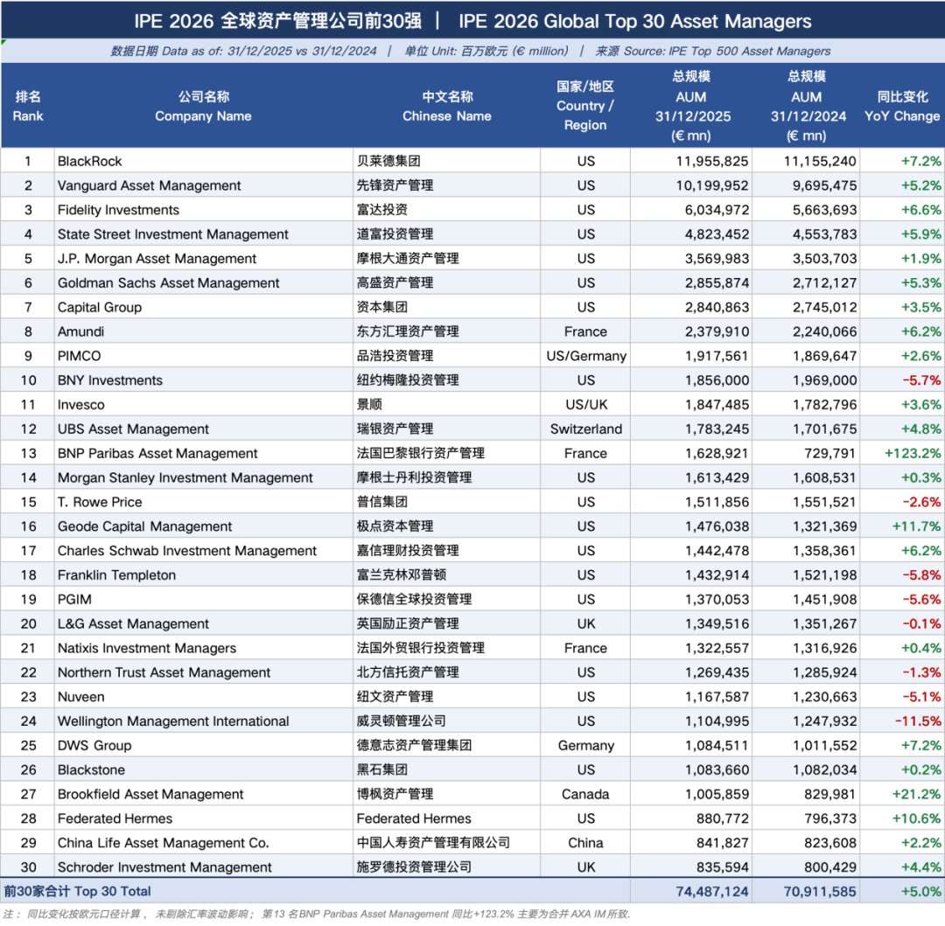Click the T. Rowe Price cell
Screen dimensions: 945x926
(x=204, y=502)
